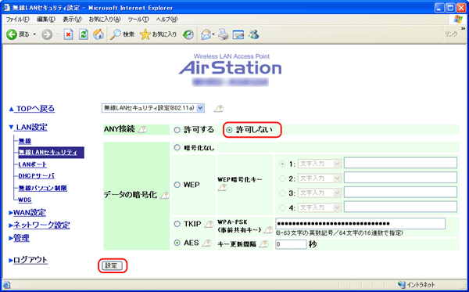
Task: Select WEP encryption radio button
Action: [x=177, y=185]
